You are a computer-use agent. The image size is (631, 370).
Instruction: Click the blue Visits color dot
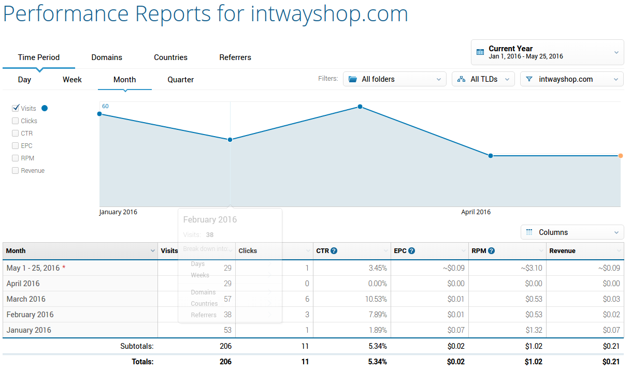[45, 109]
